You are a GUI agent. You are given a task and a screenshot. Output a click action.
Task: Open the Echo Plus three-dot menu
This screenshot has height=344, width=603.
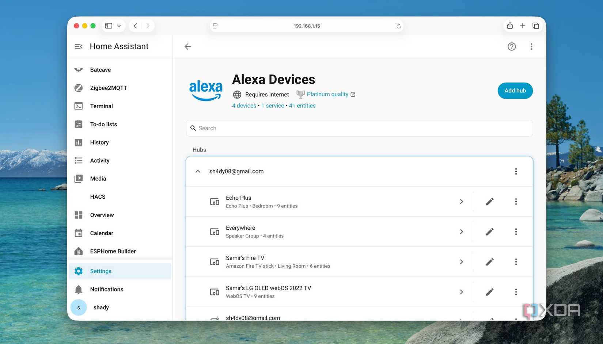click(x=516, y=202)
